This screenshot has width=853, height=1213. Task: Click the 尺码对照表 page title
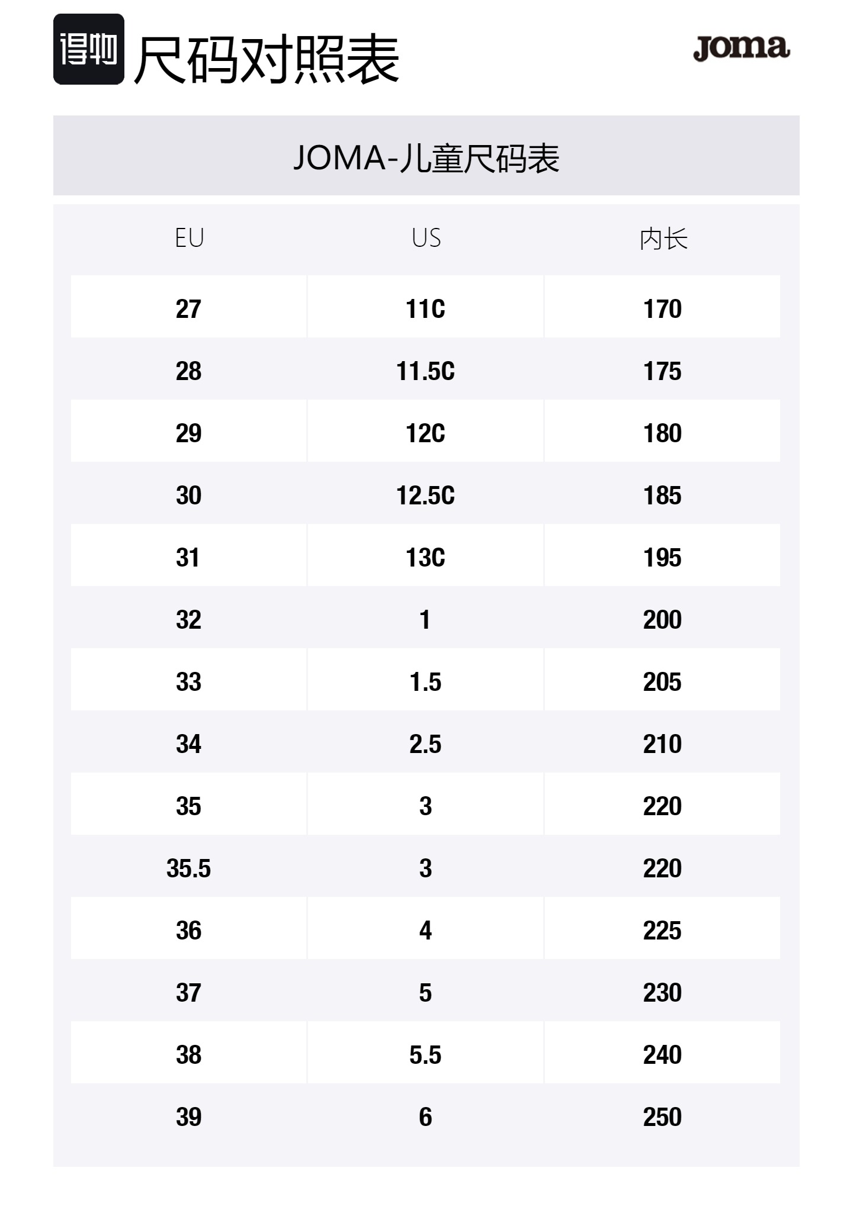267,59
